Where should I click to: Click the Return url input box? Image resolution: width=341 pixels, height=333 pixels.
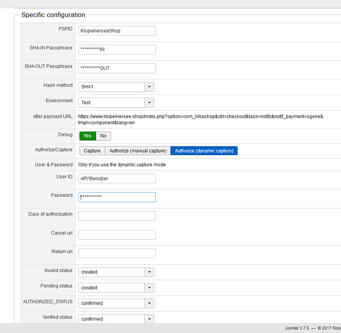click(x=117, y=253)
